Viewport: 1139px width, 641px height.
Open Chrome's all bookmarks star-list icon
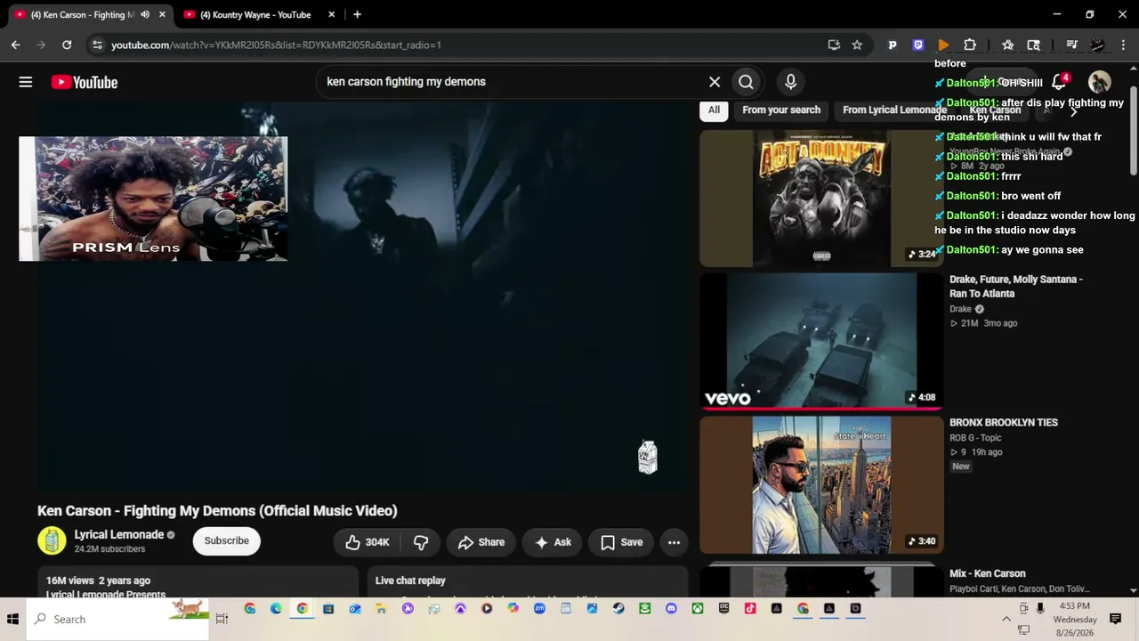tap(1007, 45)
